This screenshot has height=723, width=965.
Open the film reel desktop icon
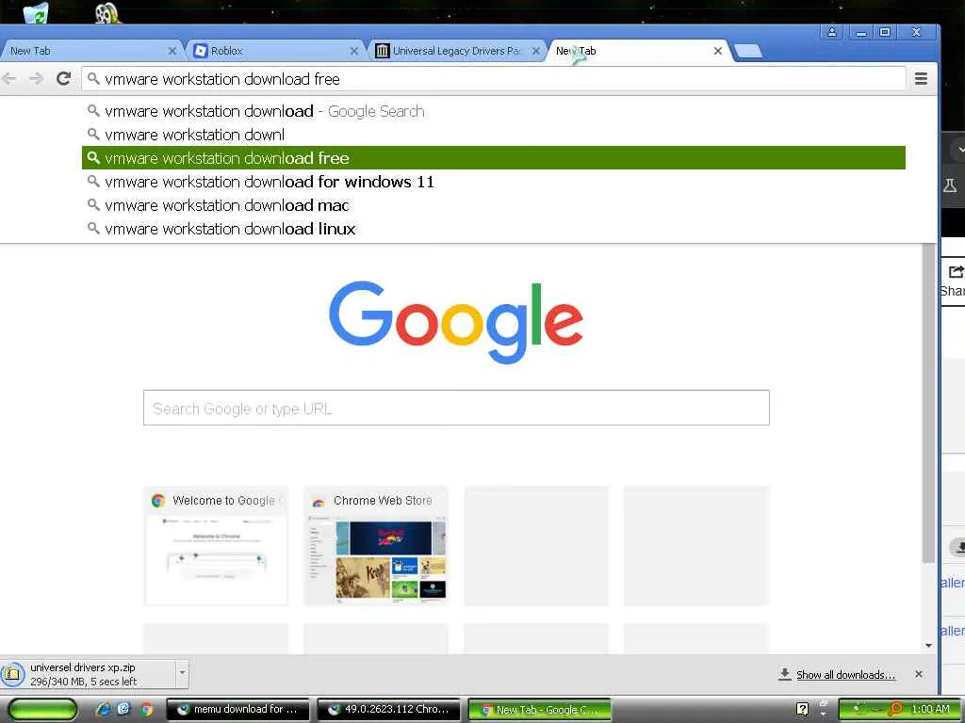(x=107, y=12)
